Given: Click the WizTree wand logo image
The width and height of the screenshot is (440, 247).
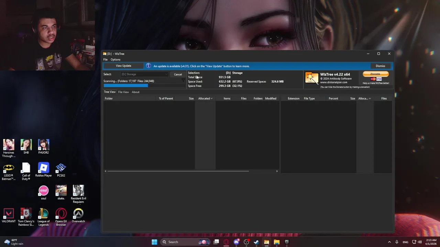Looking at the screenshot, I should tap(312, 79).
